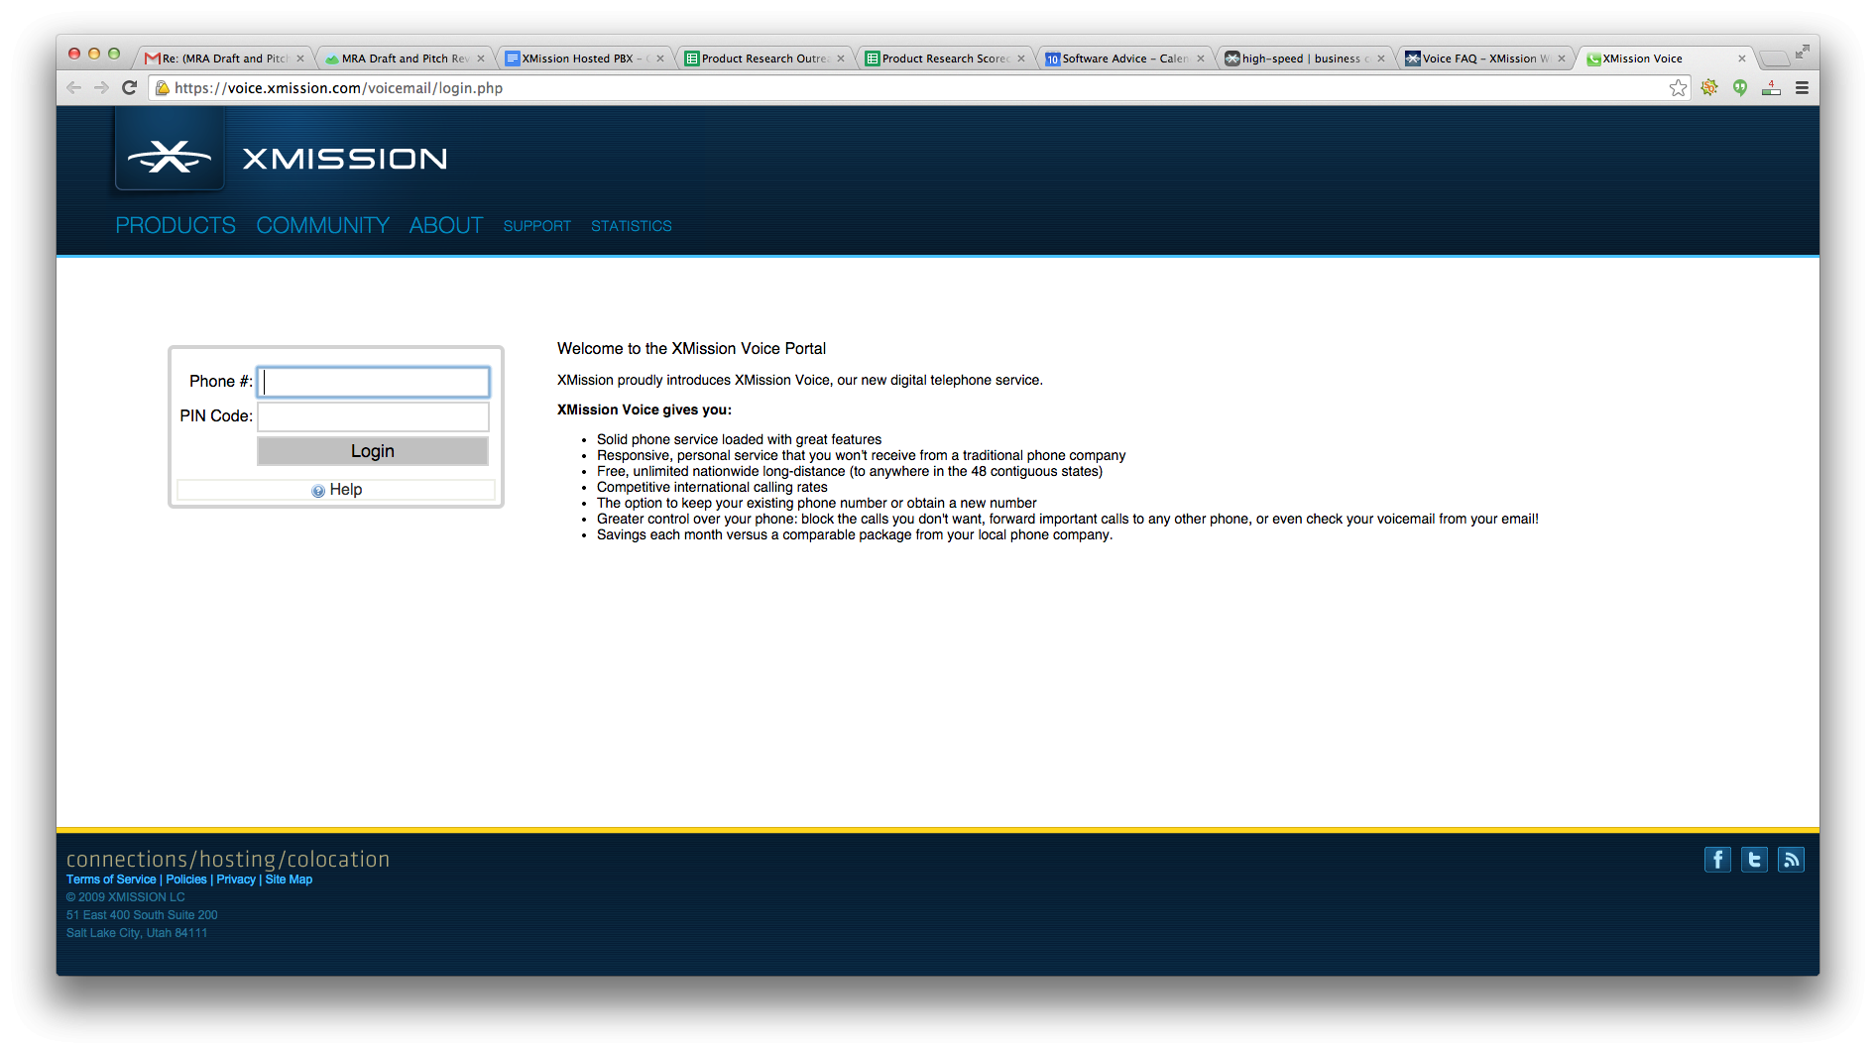Viewport: 1876px width, 1054px height.
Task: Bookmark this page with the star icon
Action: [1678, 88]
